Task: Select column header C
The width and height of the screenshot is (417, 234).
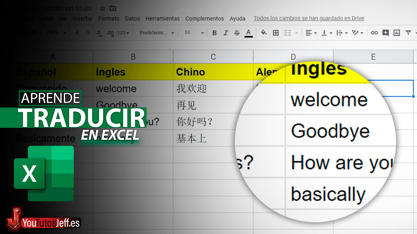Action: [x=214, y=56]
